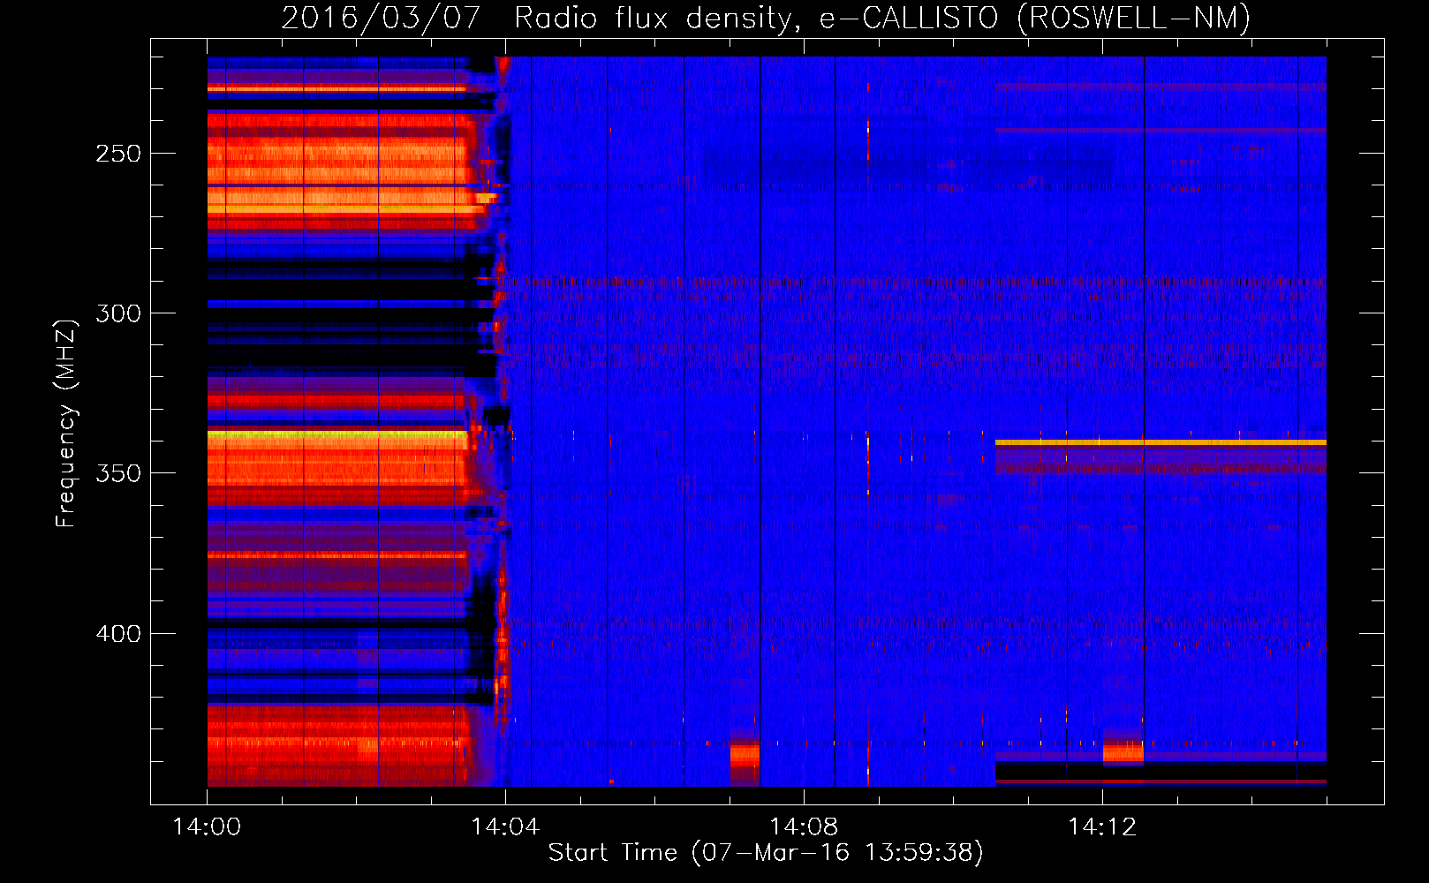Click the 400 frequency tick label
This screenshot has height=883, width=1429.
(118, 634)
